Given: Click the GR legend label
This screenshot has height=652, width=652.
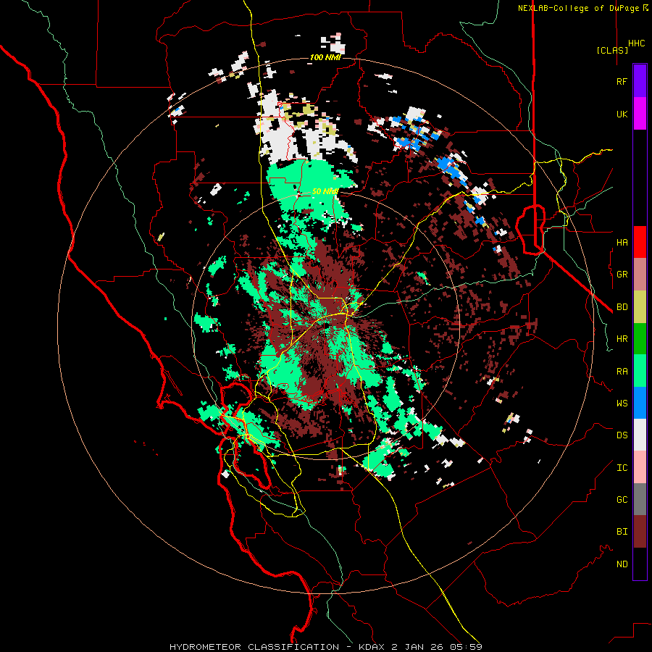Looking at the screenshot, I should pos(622,275).
